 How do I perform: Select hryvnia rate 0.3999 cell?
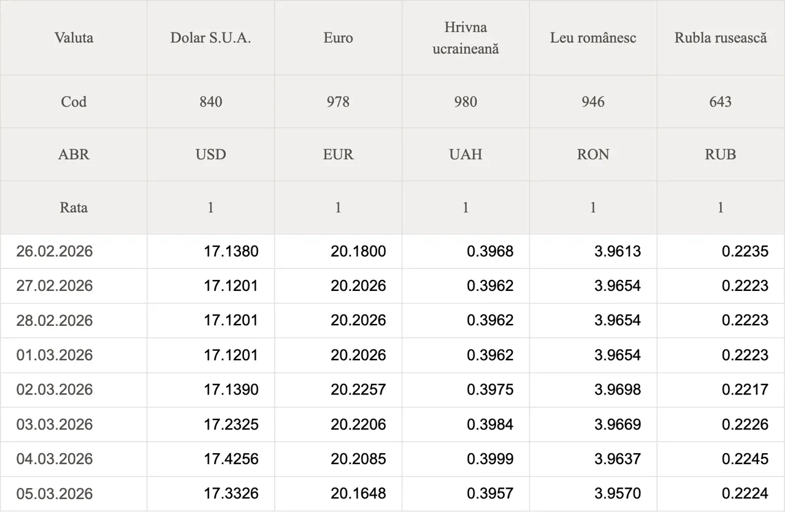coord(490,459)
